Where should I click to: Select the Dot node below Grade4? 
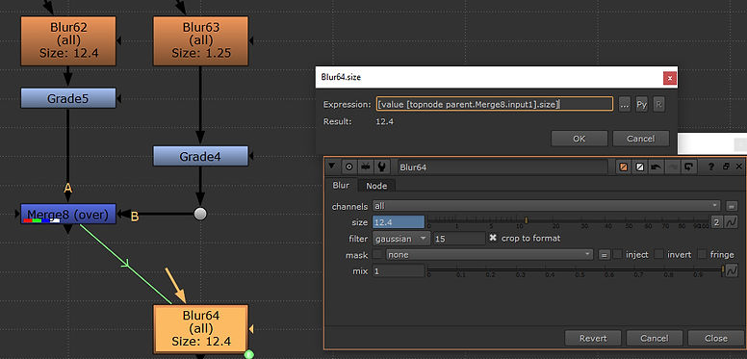[200, 214]
